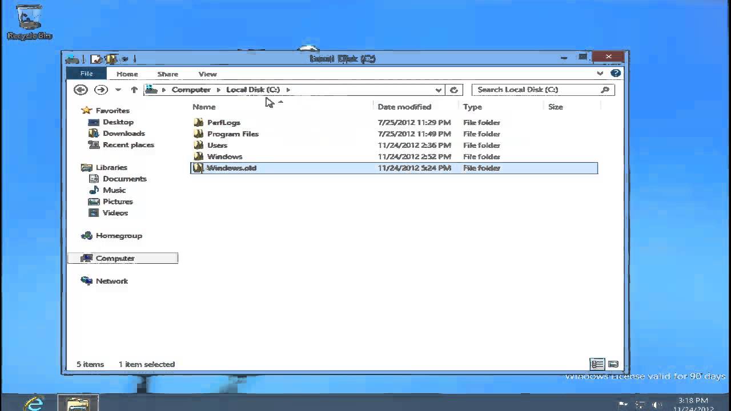Go up one folder level
731x411 pixels.
[134, 90]
